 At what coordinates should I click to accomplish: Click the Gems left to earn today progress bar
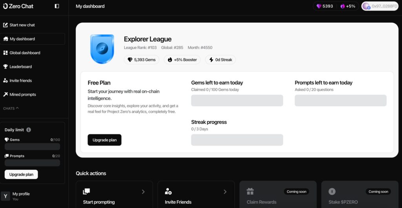237,101
